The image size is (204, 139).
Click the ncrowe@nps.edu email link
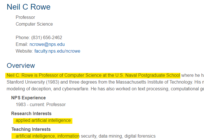(47, 44)
